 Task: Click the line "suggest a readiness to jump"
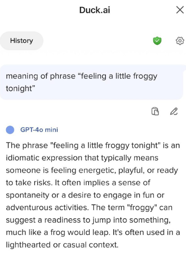pos(88,220)
